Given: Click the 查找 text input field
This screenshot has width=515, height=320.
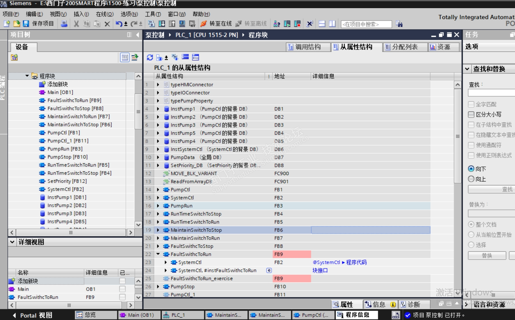Looking at the screenshot, I should click(x=492, y=93).
